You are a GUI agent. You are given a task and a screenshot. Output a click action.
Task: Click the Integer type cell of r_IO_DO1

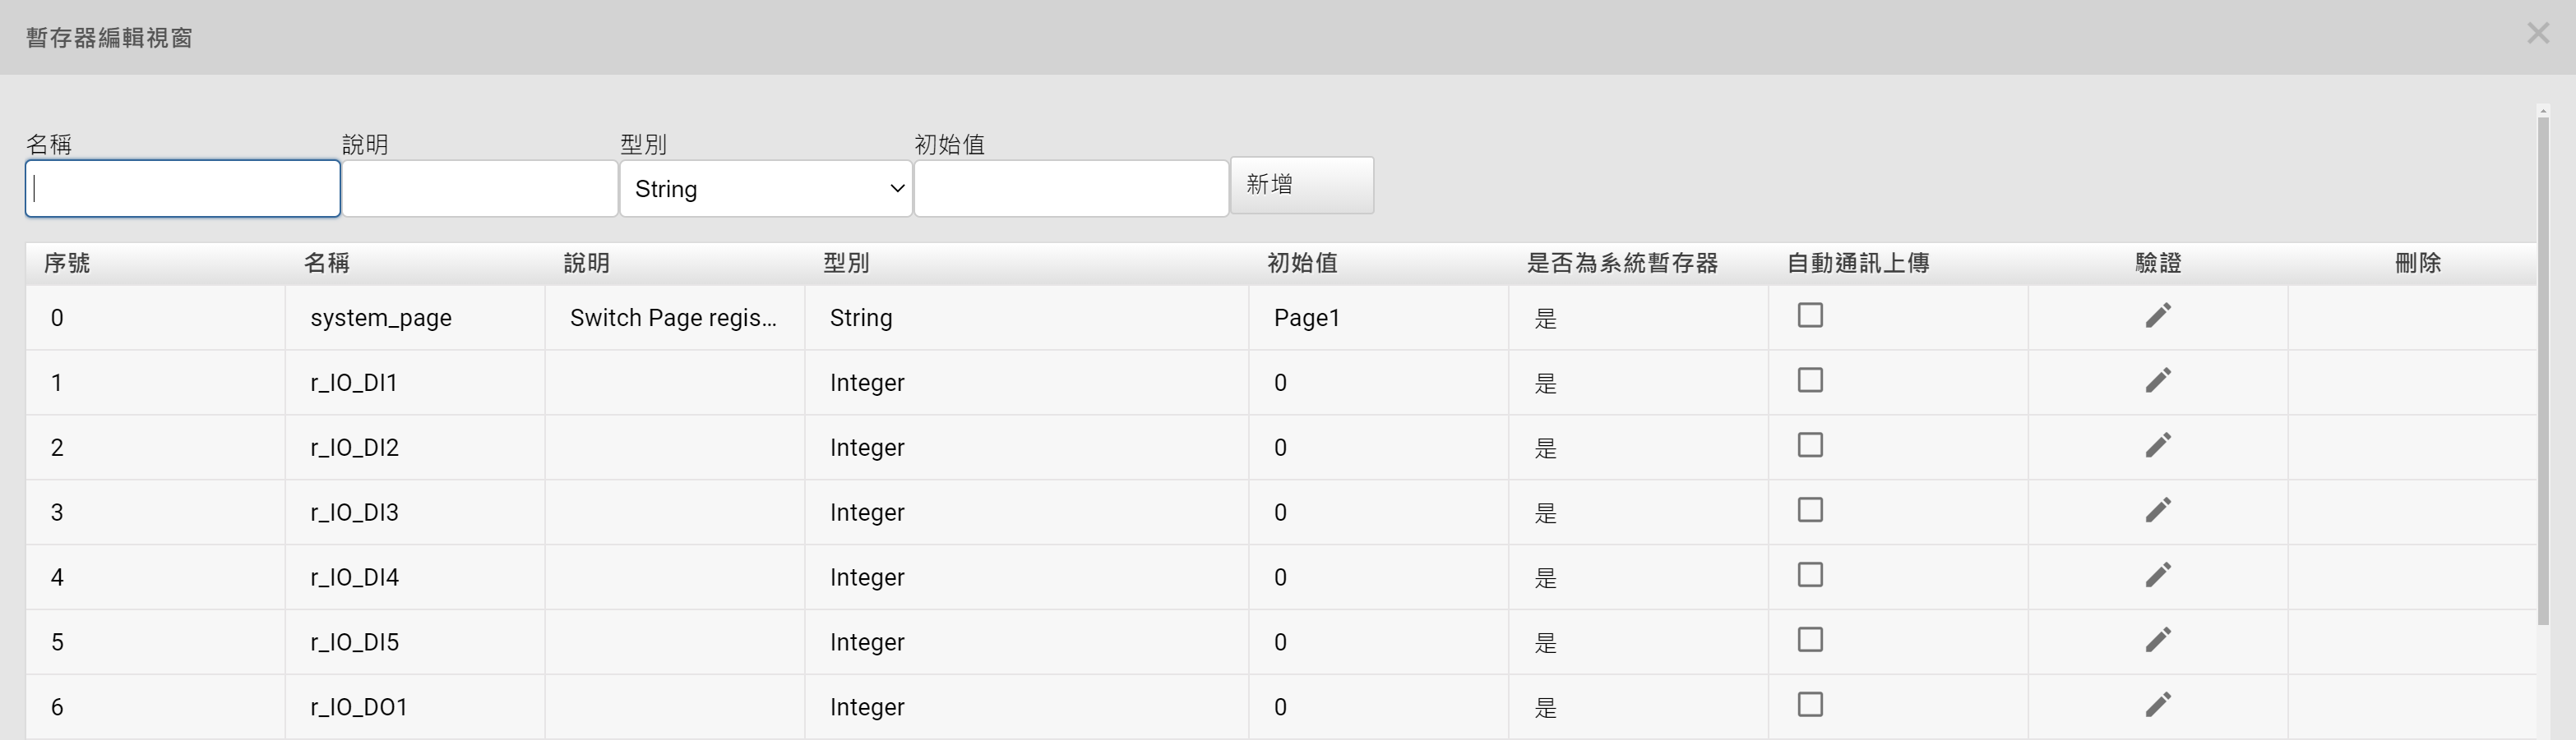[1027, 707]
